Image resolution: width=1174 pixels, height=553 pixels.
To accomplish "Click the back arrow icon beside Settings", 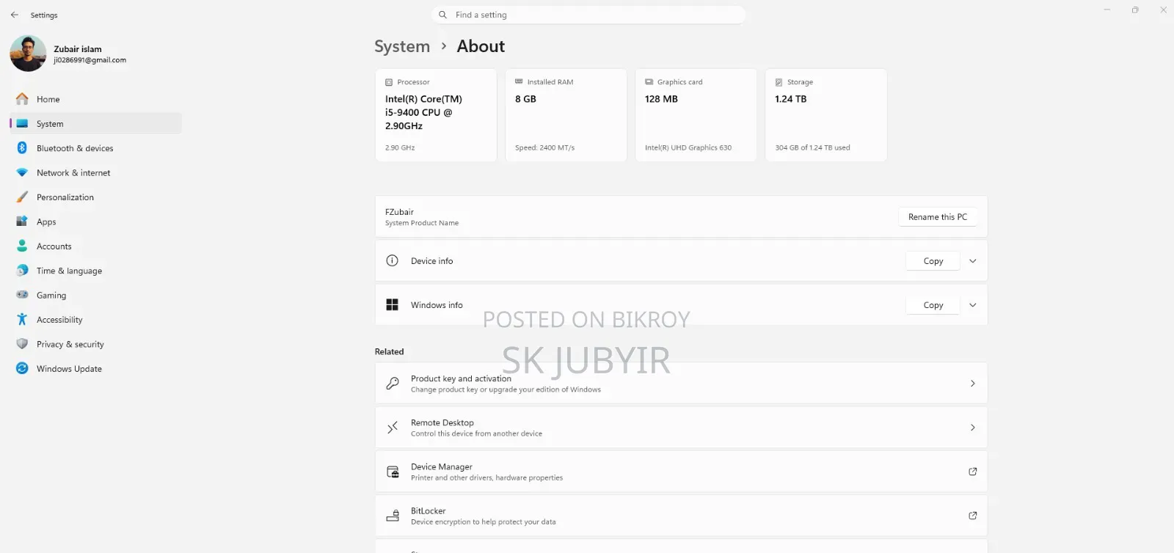I will tap(15, 15).
